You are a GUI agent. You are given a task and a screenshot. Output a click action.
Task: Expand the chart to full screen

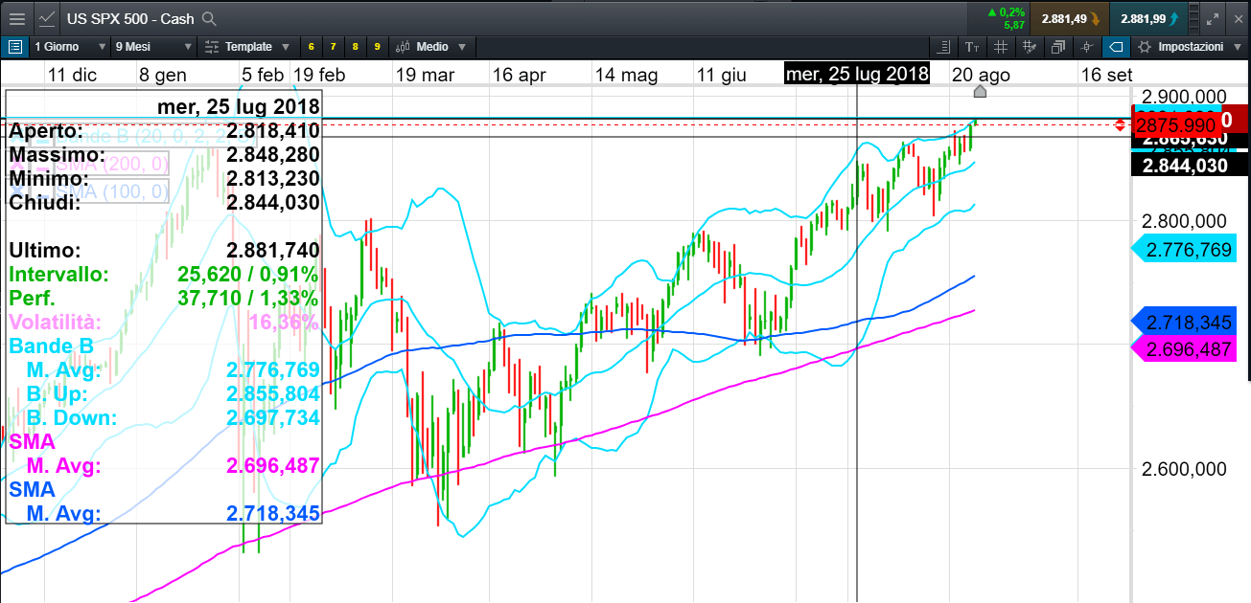pos(1213,18)
